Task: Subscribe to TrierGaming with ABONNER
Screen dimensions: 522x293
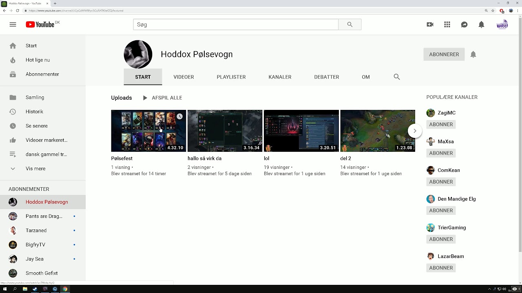Action: point(441,239)
